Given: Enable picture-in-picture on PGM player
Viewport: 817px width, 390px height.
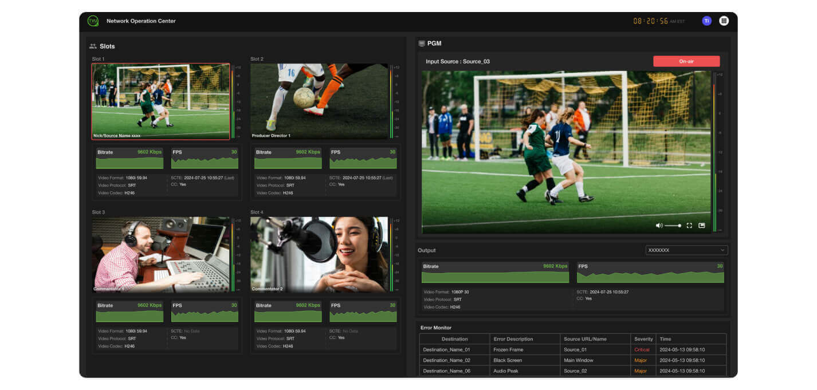Looking at the screenshot, I should point(701,226).
